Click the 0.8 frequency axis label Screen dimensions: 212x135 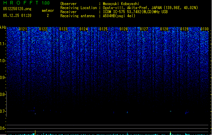click(3, 94)
